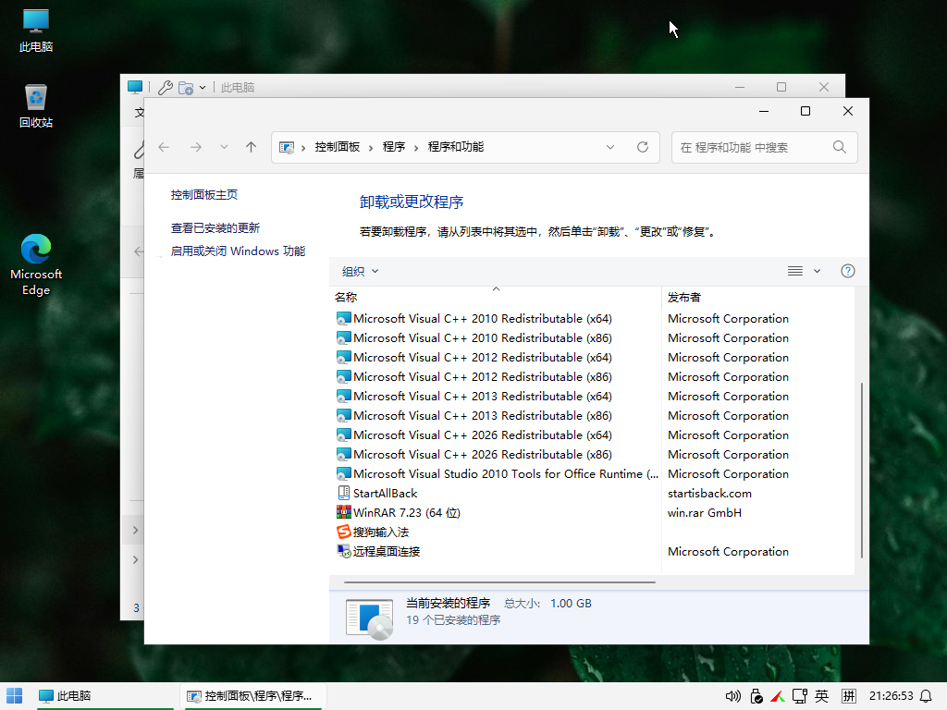Click the WinRAR 7.23 program icon
Screen dimensions: 947x710
[344, 512]
